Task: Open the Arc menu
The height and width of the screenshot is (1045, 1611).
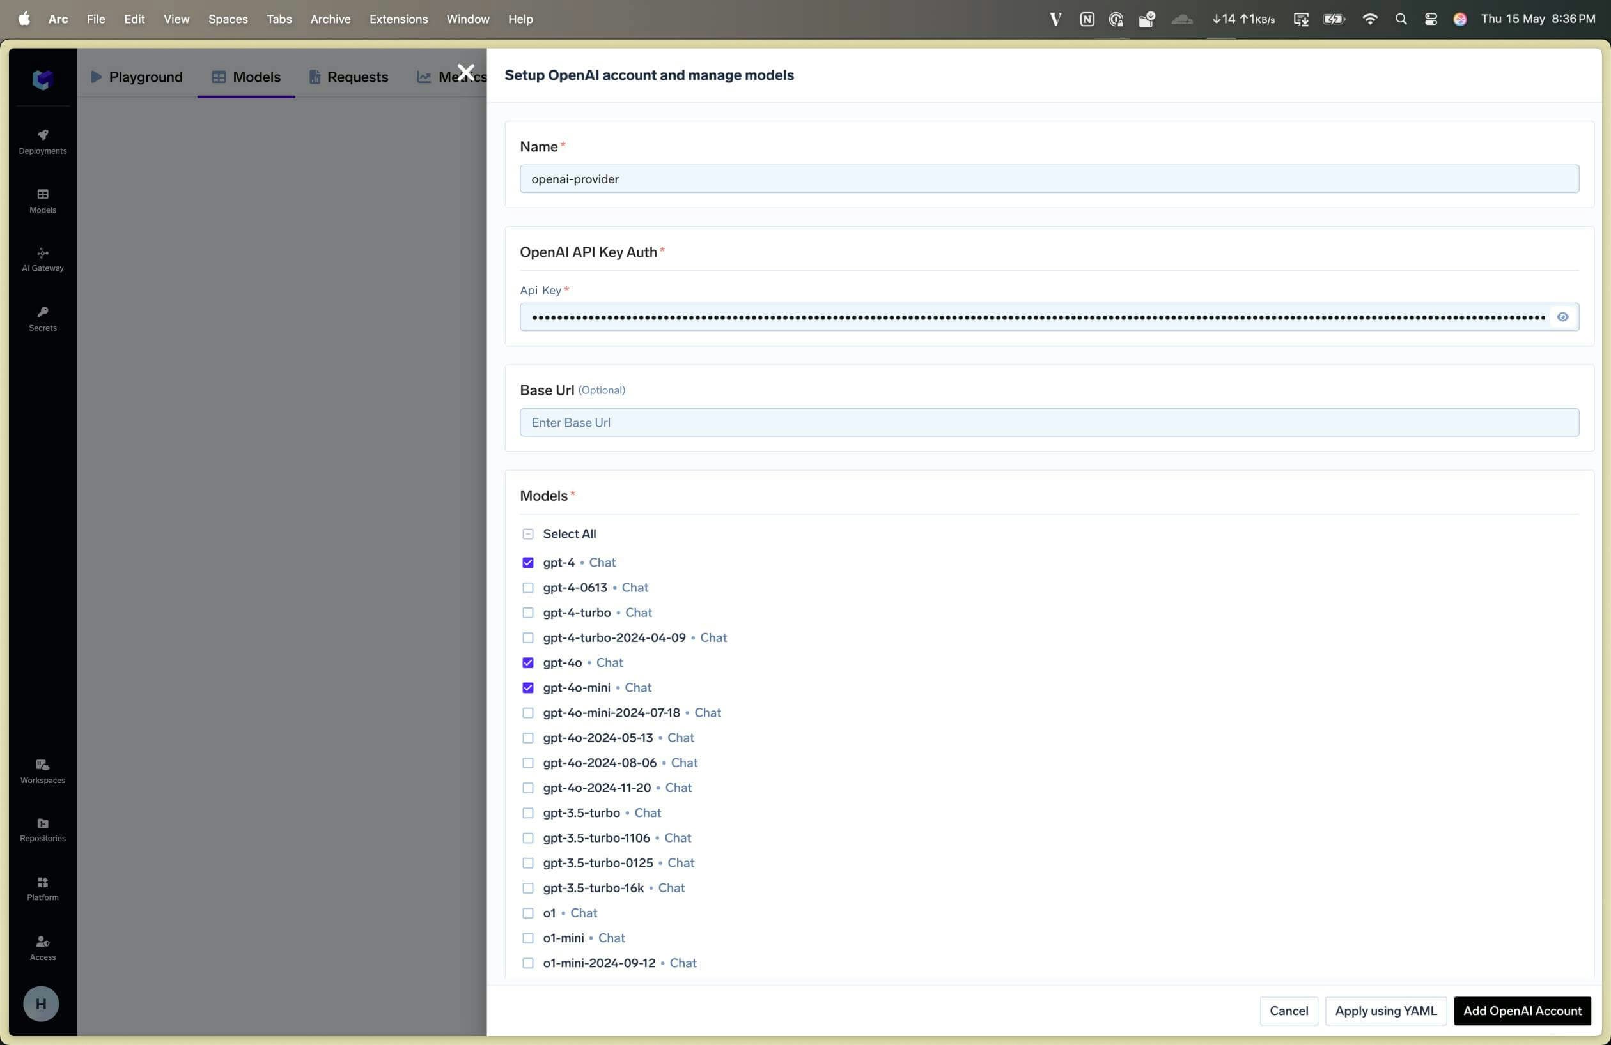Action: click(x=58, y=19)
